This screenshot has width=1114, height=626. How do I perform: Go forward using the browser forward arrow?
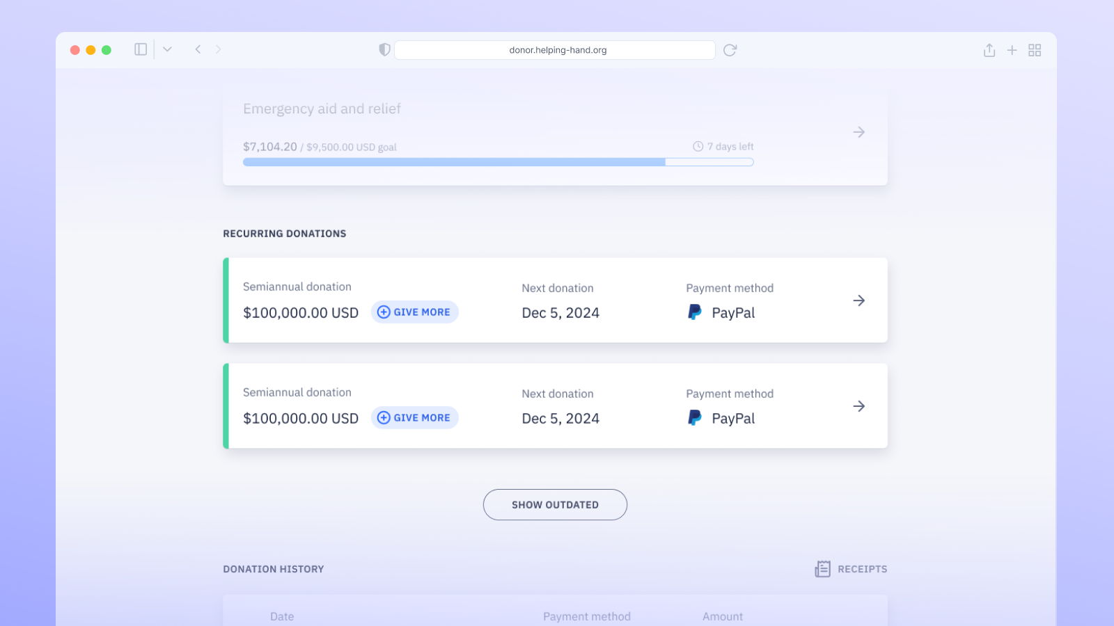click(218, 49)
